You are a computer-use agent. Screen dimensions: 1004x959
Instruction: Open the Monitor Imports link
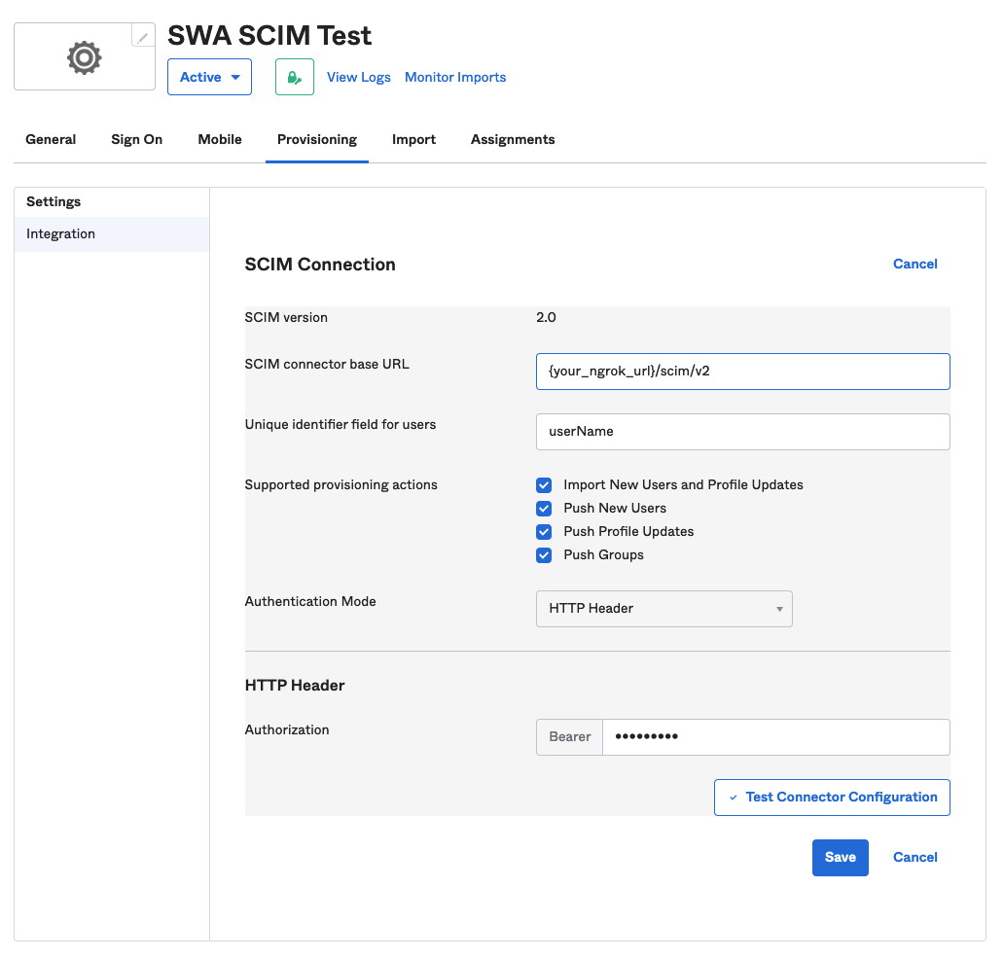455,78
